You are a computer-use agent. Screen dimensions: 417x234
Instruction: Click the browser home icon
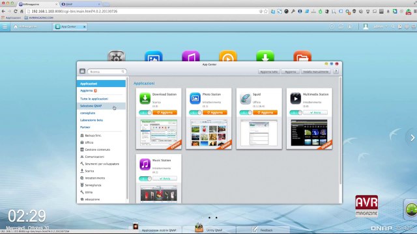[x=22, y=12]
